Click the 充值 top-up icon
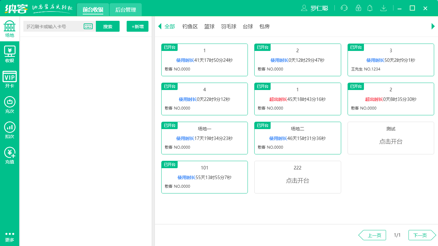The height and width of the screenshot is (246, 438). 9,155
